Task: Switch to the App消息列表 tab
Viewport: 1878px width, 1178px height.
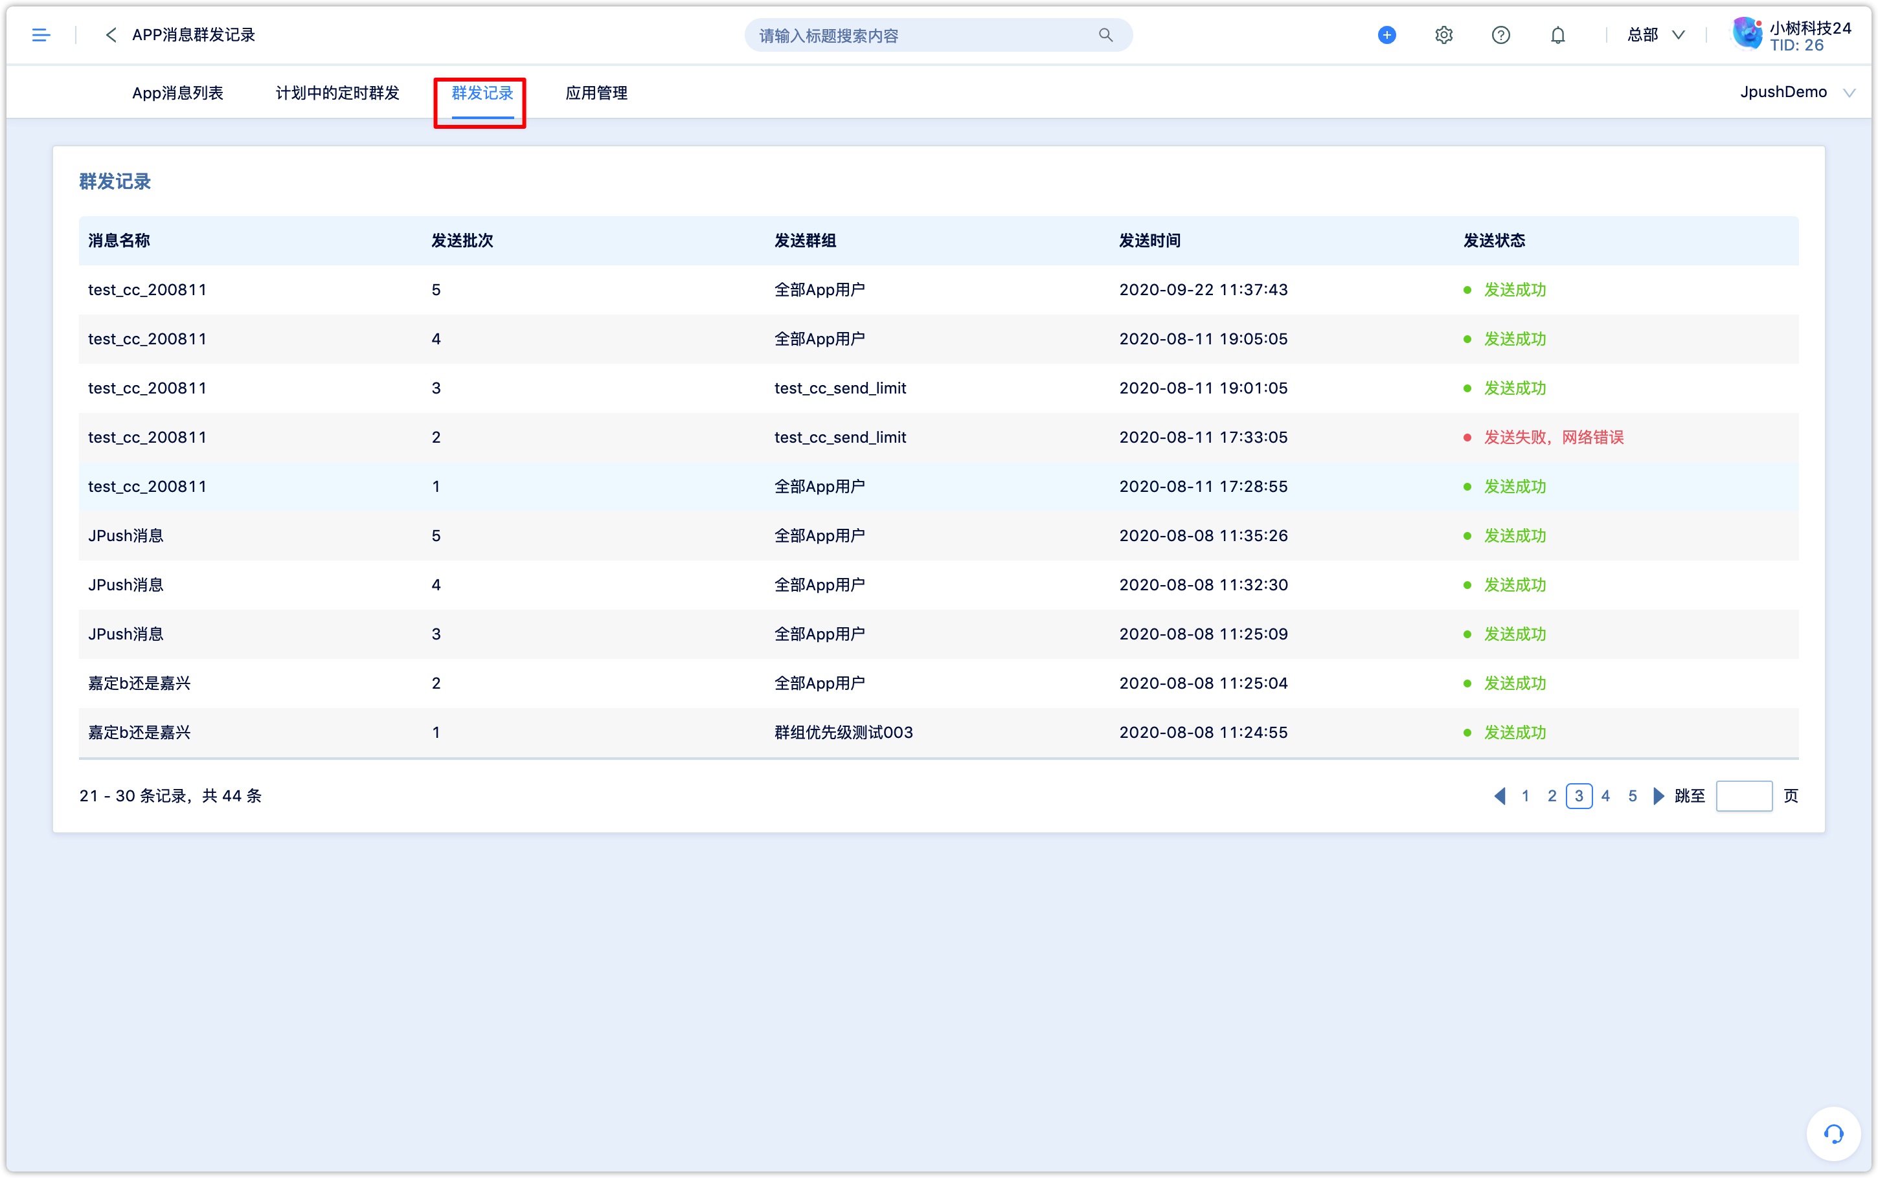Action: coord(177,93)
